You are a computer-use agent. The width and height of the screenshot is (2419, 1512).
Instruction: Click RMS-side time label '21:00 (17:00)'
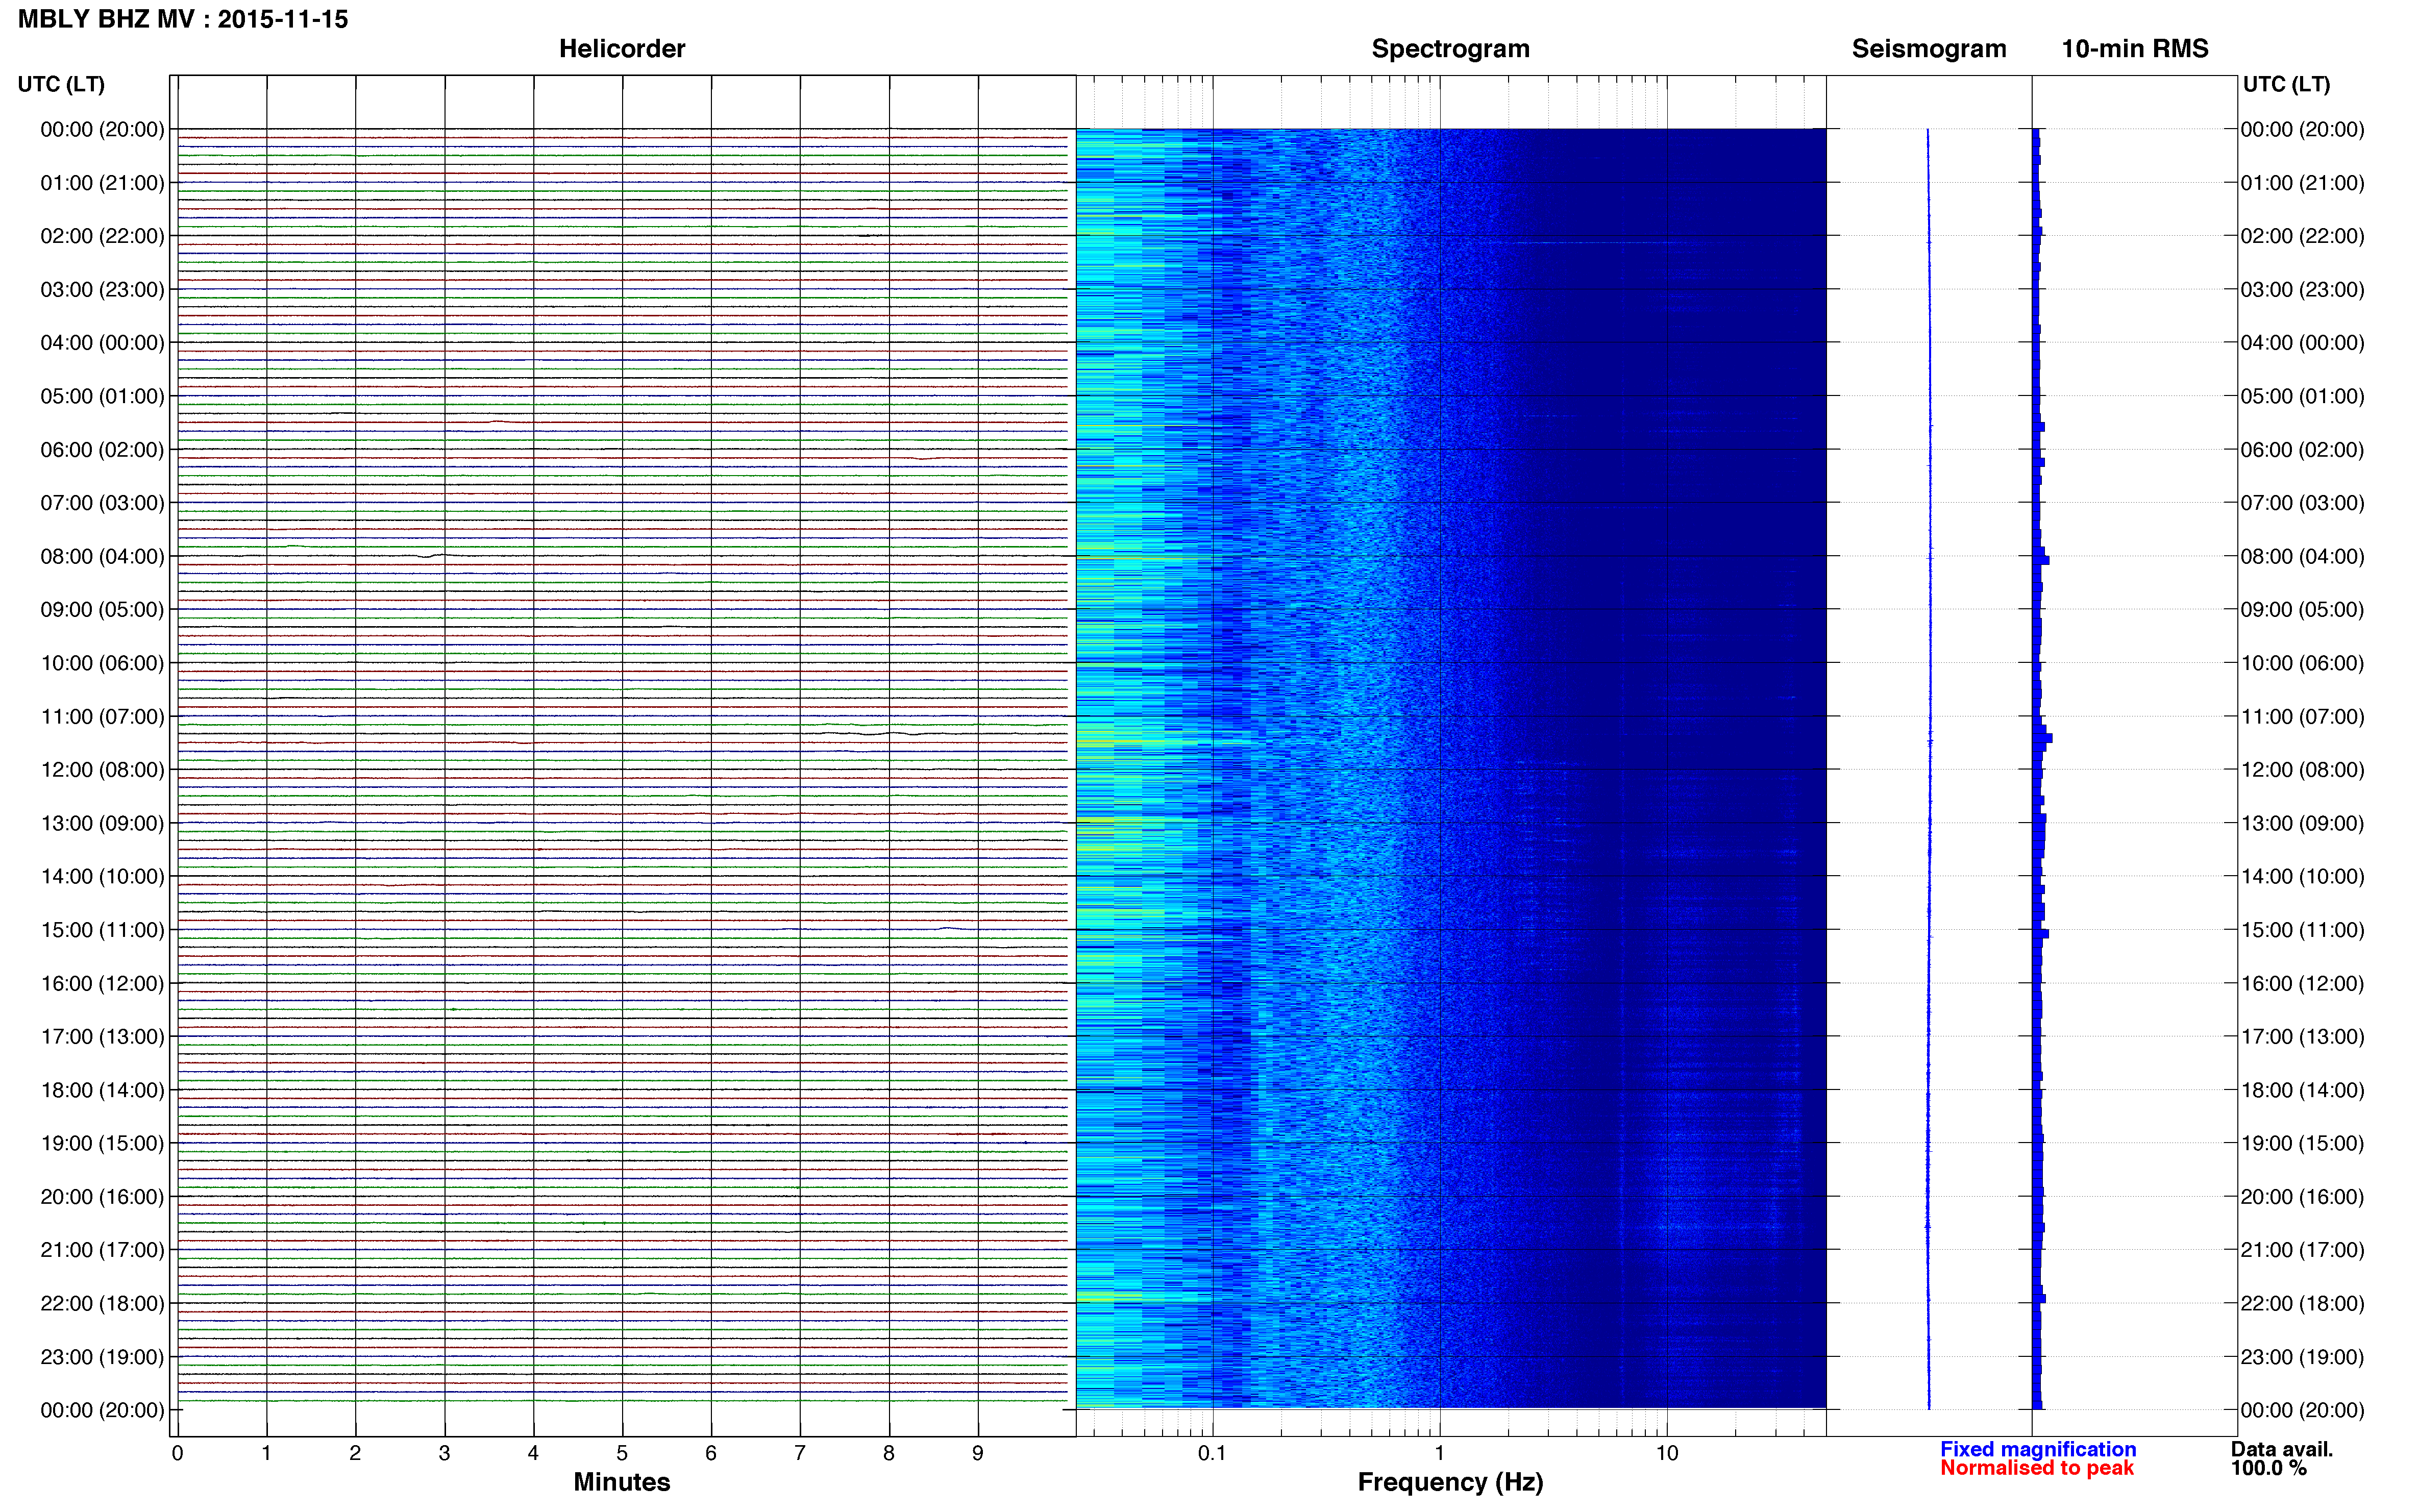click(2302, 1250)
